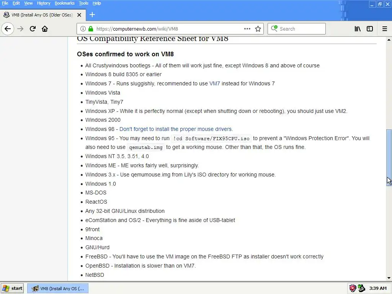
Task: Click the qemutab.img code text
Action: [146, 147]
